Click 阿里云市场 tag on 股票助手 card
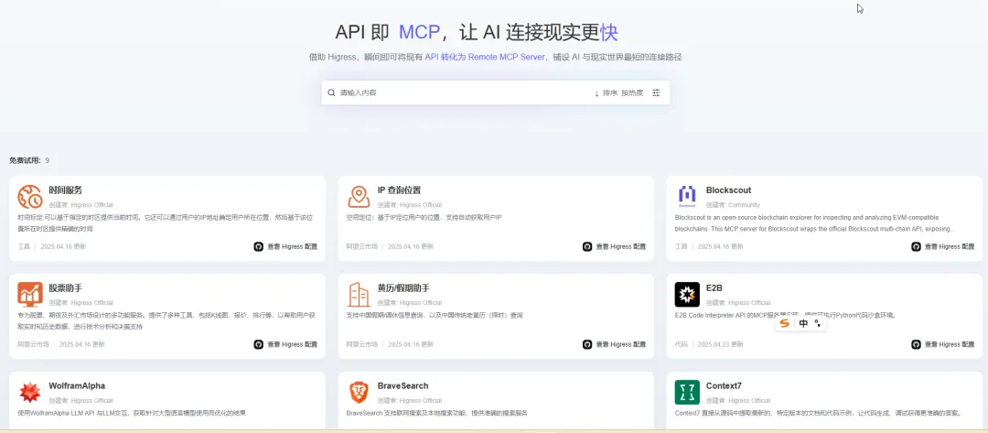This screenshot has height=433, width=988. [34, 344]
